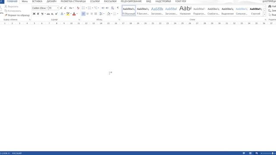The image size is (276, 155).
Task: Open underline style dropdown arrow
Action: pyautogui.click(x=45, y=14)
